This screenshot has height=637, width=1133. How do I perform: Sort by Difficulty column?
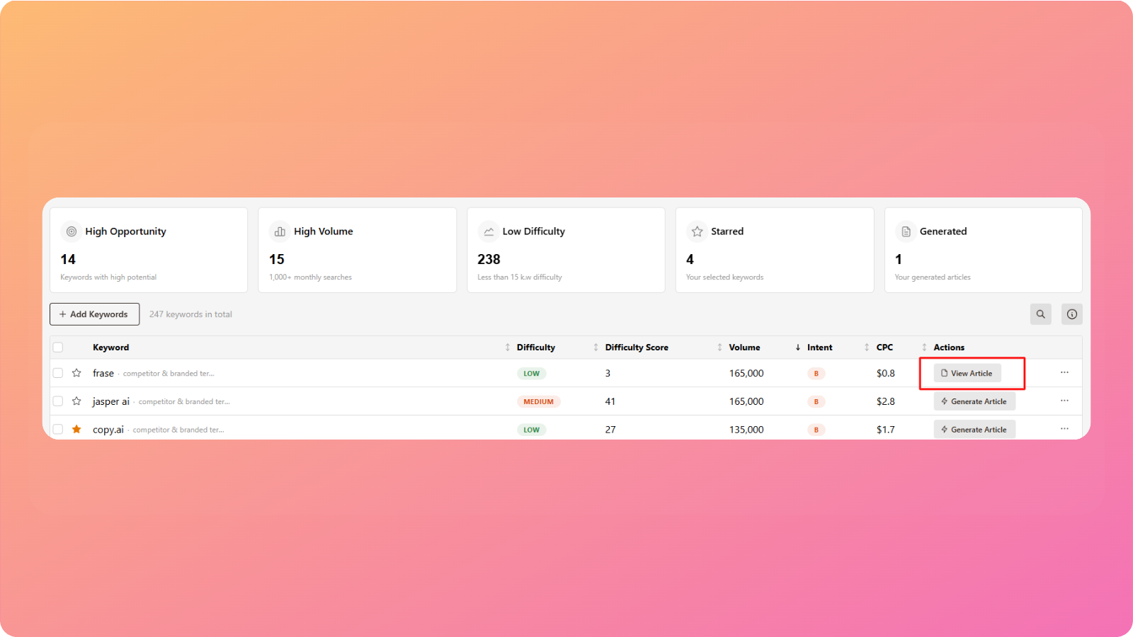click(536, 348)
